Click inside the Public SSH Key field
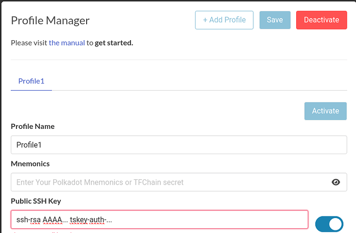Screen dimensions: 356x233 159,220
